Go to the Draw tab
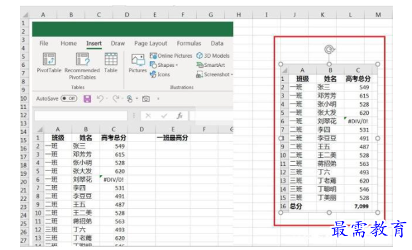Screen dimensions: 412x250 tap(117, 43)
